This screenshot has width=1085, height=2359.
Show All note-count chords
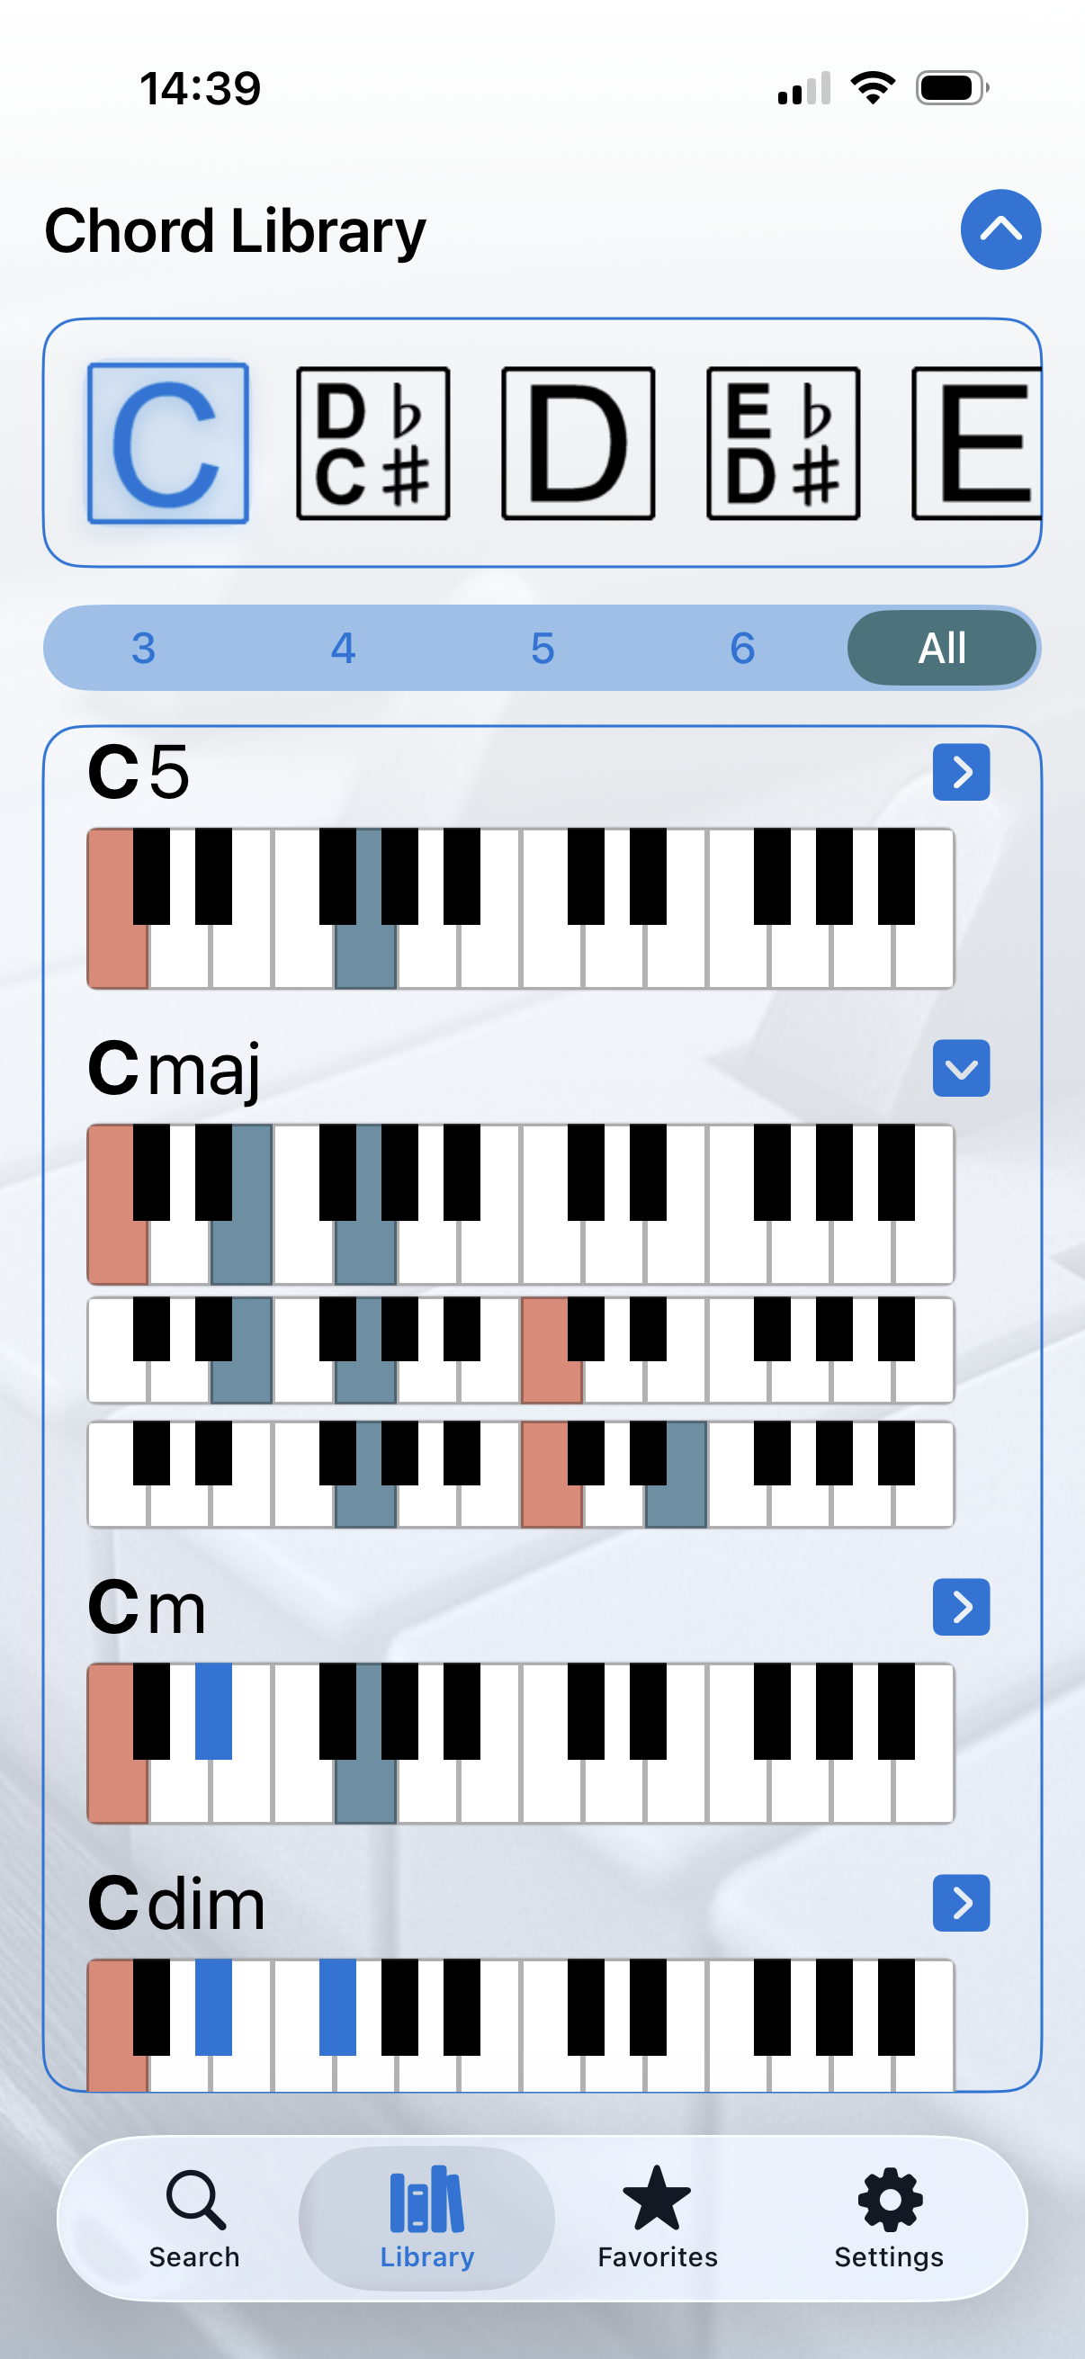(x=941, y=649)
